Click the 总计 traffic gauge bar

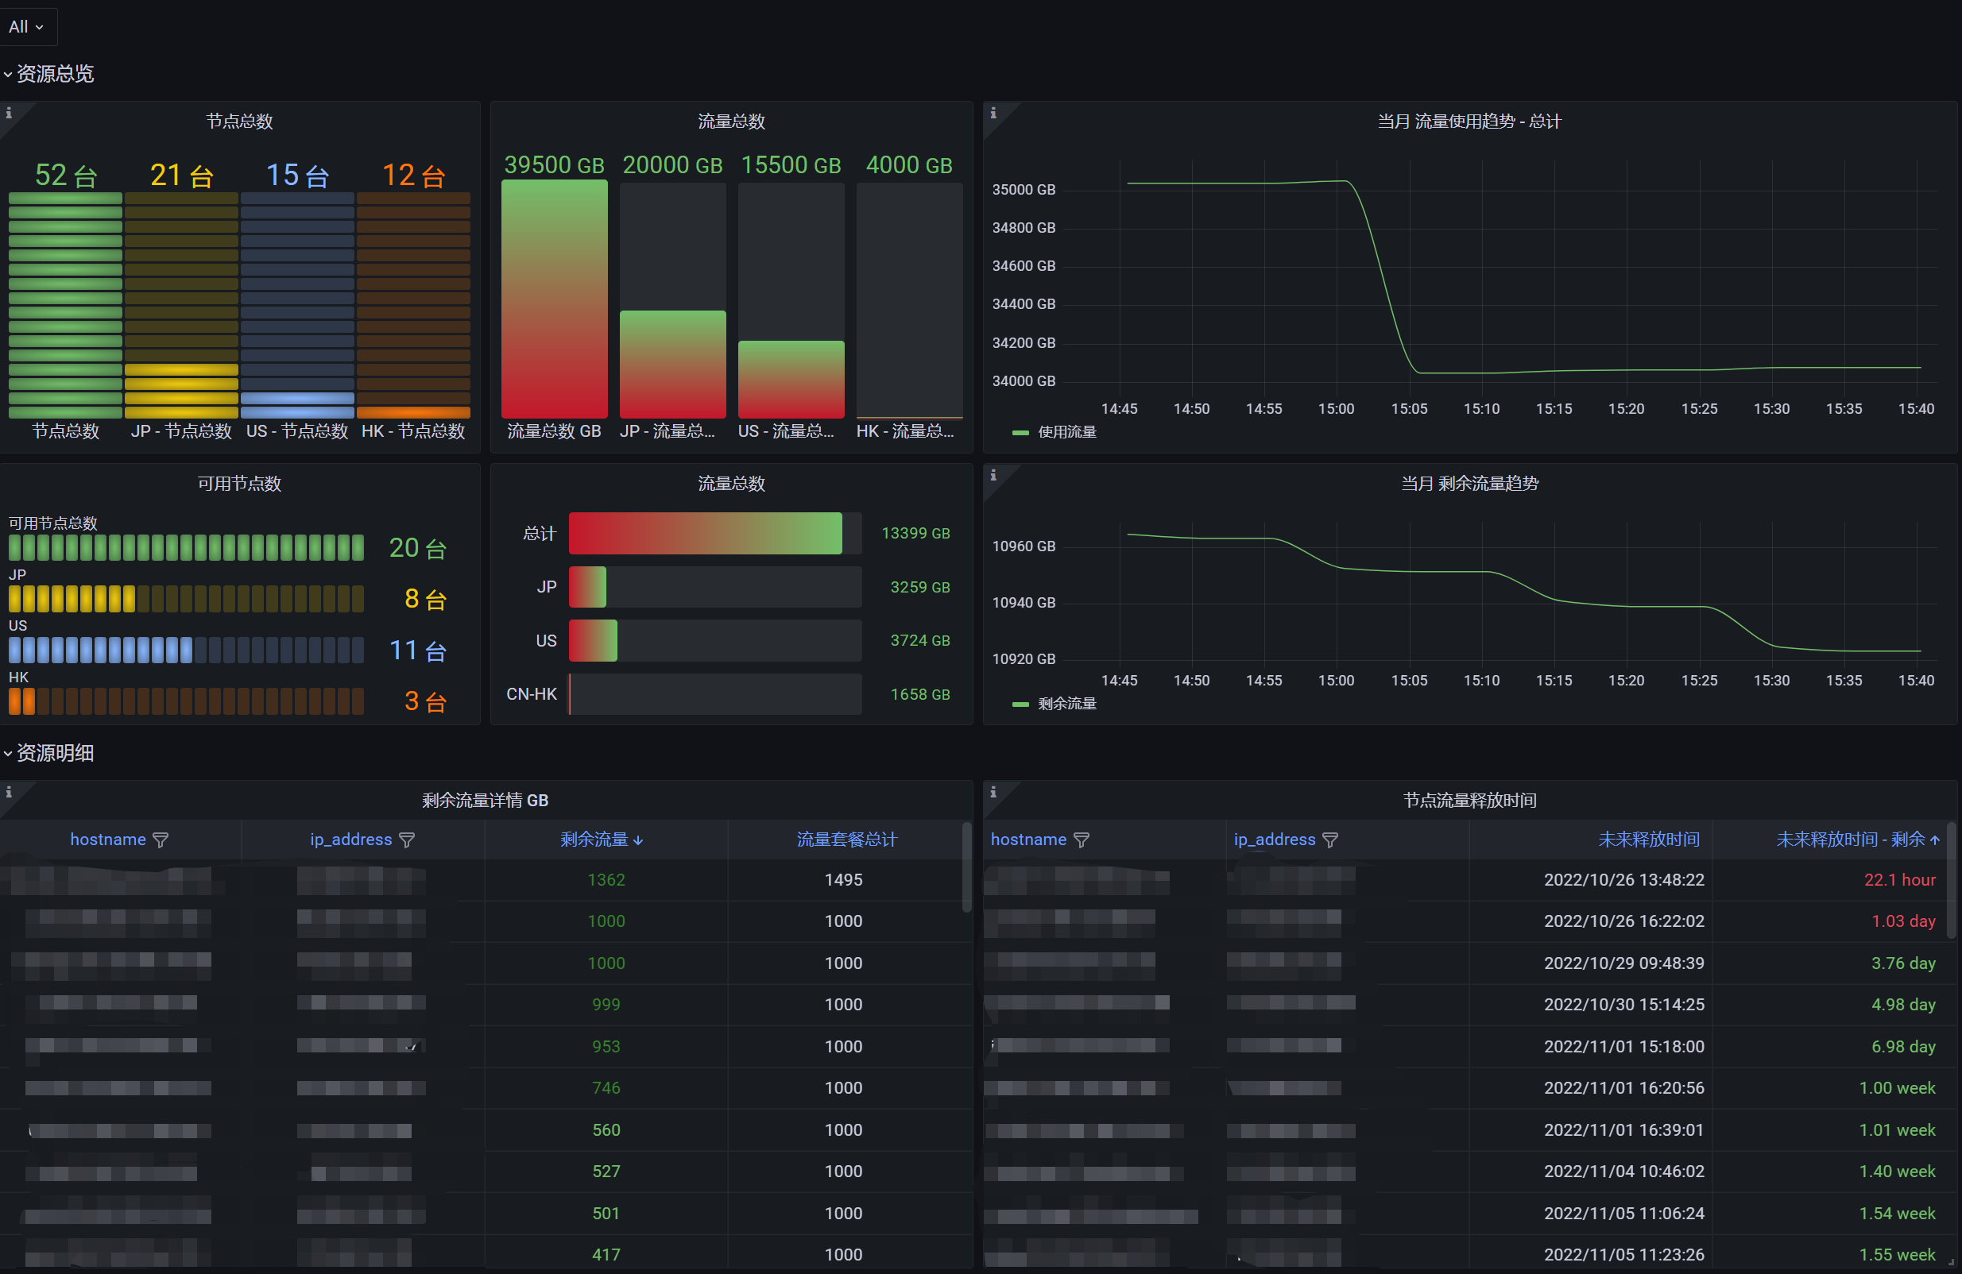click(705, 533)
